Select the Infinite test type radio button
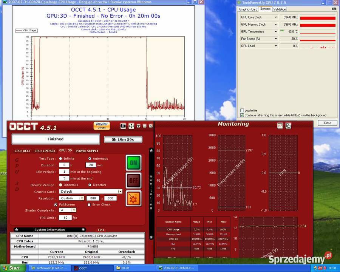This screenshot has width=340, height=272. 61,159
